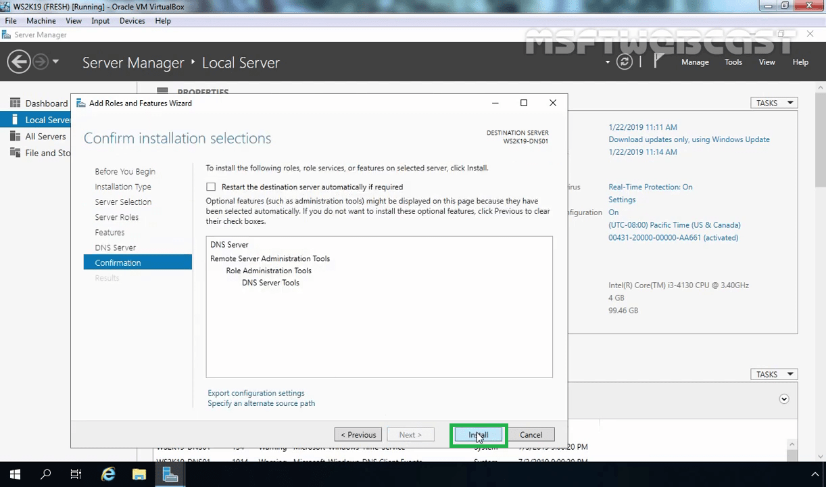Click the Server Manager forward arrow
Image resolution: width=826 pixels, height=487 pixels.
tap(41, 62)
